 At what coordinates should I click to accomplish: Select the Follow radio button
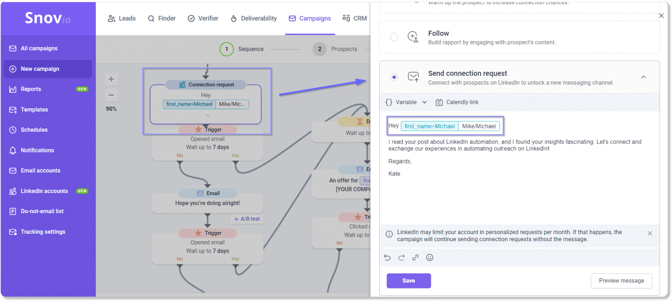(394, 37)
